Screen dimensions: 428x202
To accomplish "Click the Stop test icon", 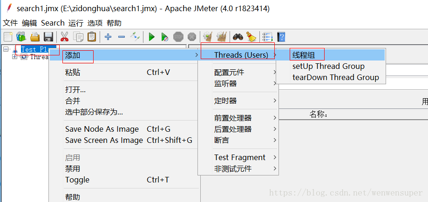I will (178, 37).
